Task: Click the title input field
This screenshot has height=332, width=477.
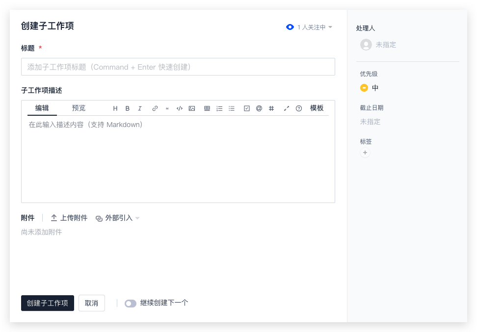Action: click(178, 67)
